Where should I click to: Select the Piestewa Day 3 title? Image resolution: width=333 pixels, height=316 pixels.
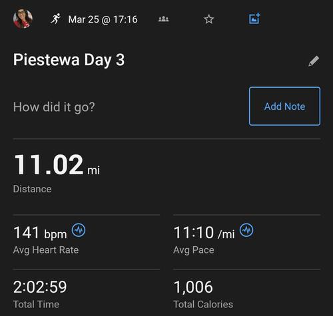click(69, 60)
